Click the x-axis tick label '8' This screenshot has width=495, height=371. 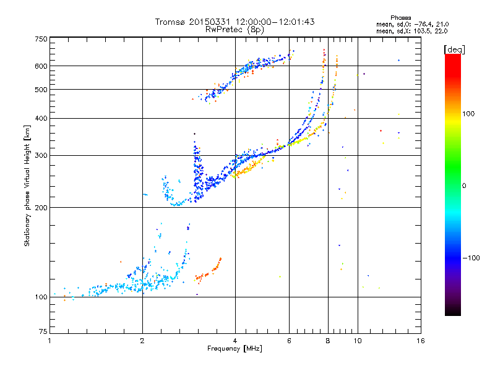(328, 341)
